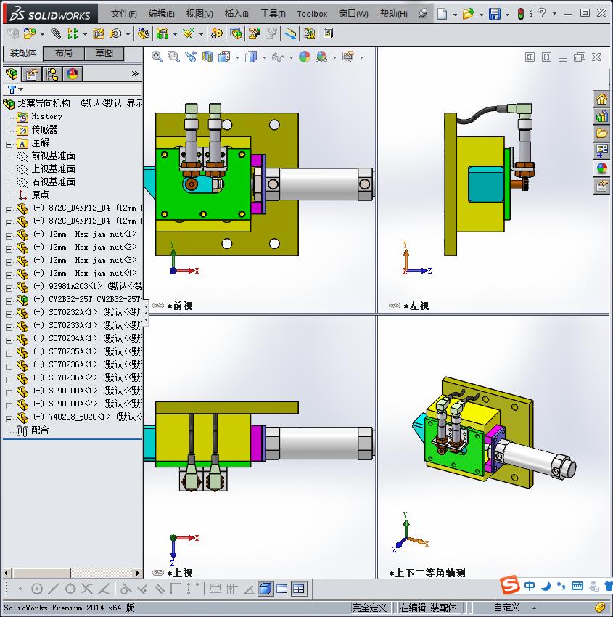Select the 配合 mates folder
Viewport: 613px width, 617px height.
coord(40,430)
